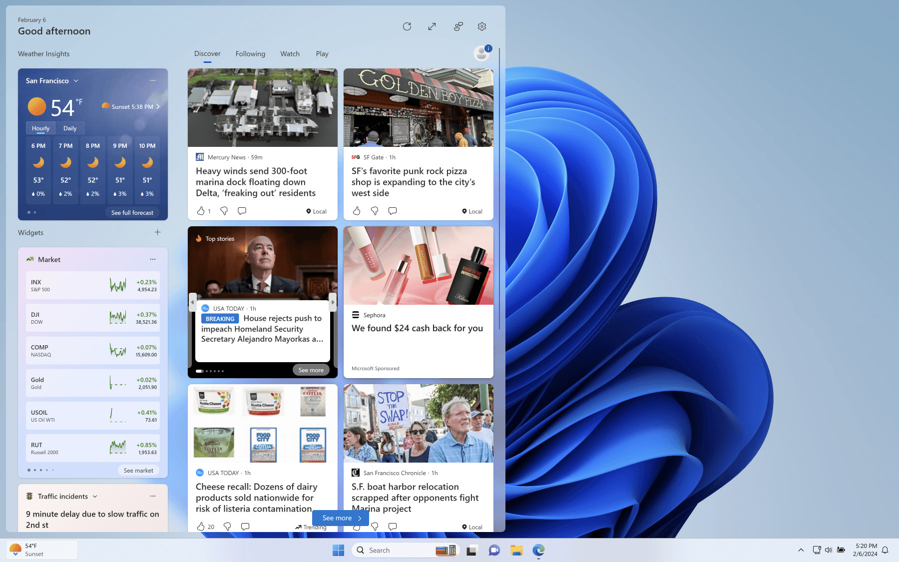This screenshot has height=562, width=899.
Task: Select the 10 PM hourly forecast
Action: (x=147, y=170)
